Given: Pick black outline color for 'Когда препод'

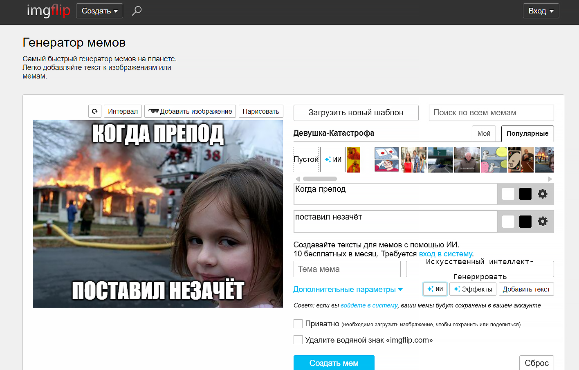Looking at the screenshot, I should pyautogui.click(x=525, y=194).
